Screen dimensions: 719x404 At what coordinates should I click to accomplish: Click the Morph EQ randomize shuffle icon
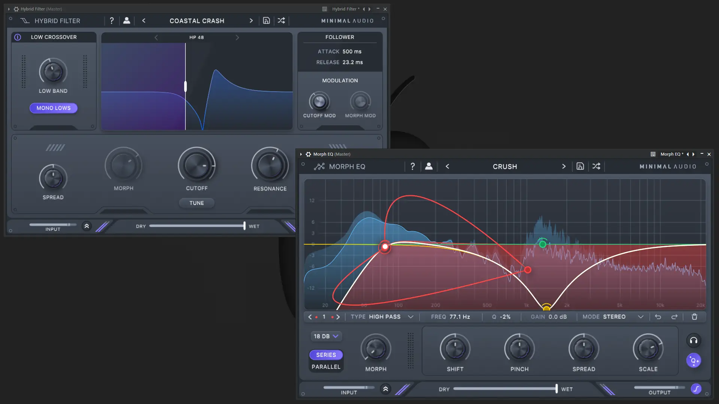click(x=596, y=166)
